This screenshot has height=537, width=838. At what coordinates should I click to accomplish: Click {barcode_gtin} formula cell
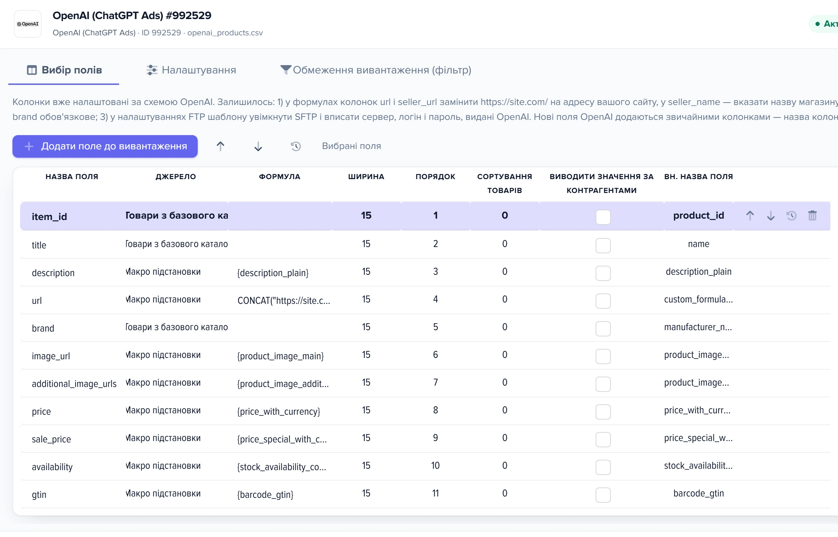click(x=265, y=494)
